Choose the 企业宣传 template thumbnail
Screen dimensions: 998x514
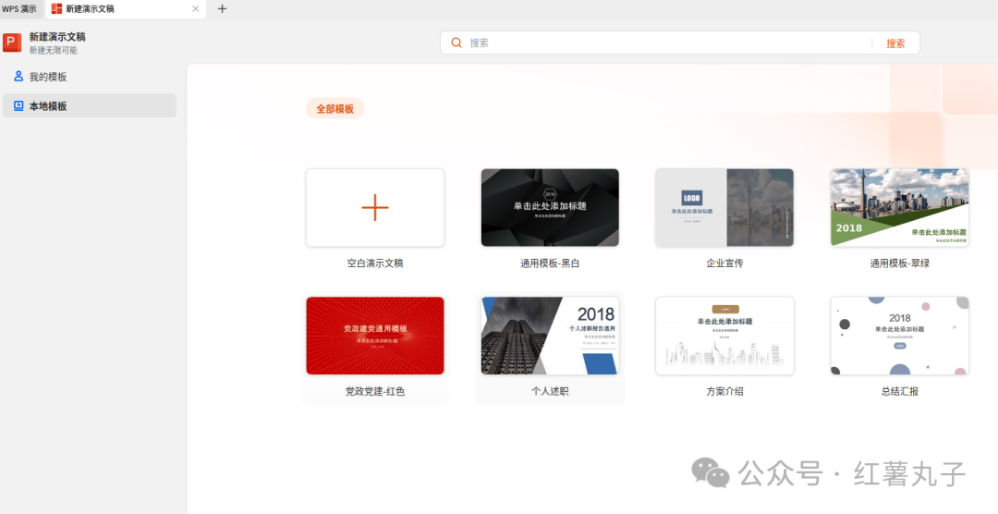click(x=724, y=208)
